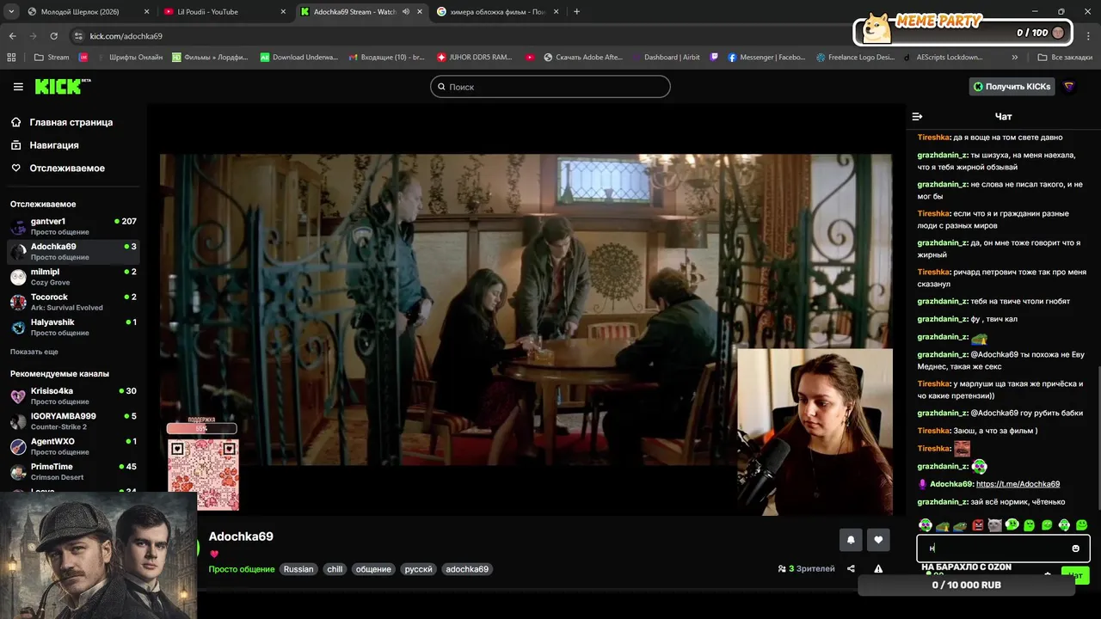Click the browser address bar URL
This screenshot has height=619, width=1101.
pos(126,36)
